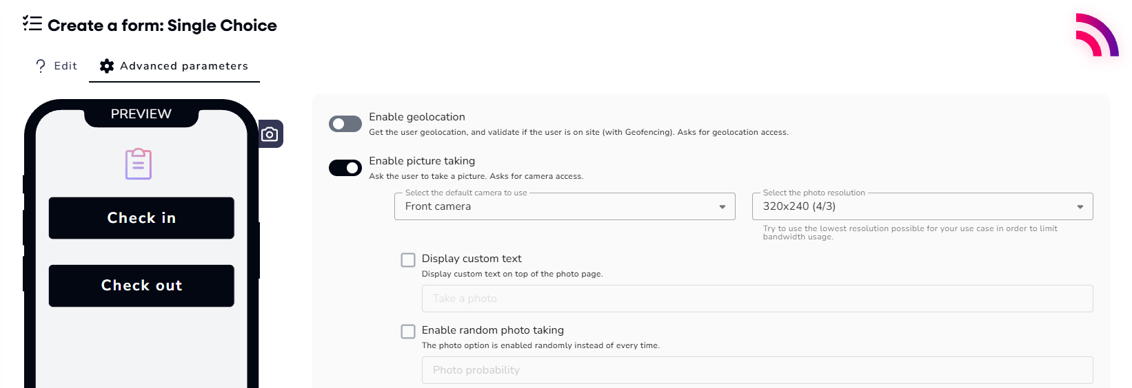Click 'photo option is enabled randomly' description

pos(540,345)
